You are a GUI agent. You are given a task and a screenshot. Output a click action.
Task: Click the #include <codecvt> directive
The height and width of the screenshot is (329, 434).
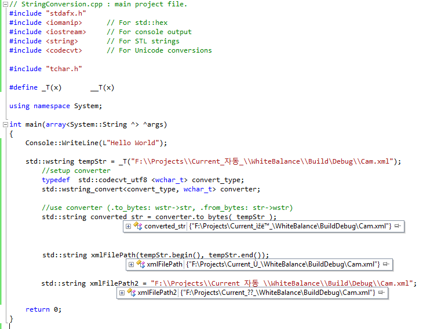click(46, 50)
